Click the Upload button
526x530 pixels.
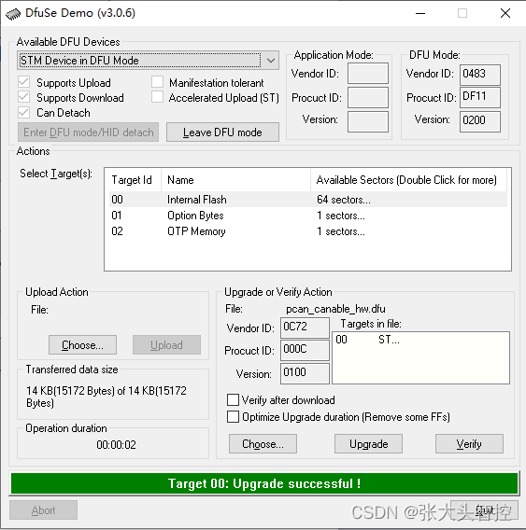pyautogui.click(x=166, y=345)
